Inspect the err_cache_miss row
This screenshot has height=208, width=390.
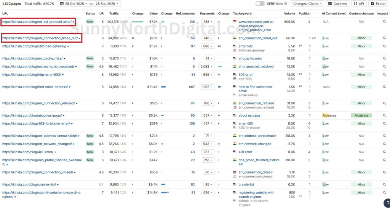(384, 58)
